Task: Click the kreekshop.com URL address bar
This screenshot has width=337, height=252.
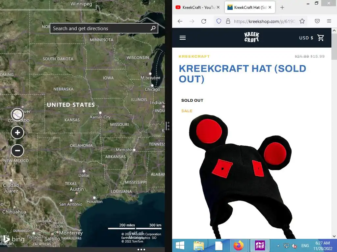Action: (265, 21)
